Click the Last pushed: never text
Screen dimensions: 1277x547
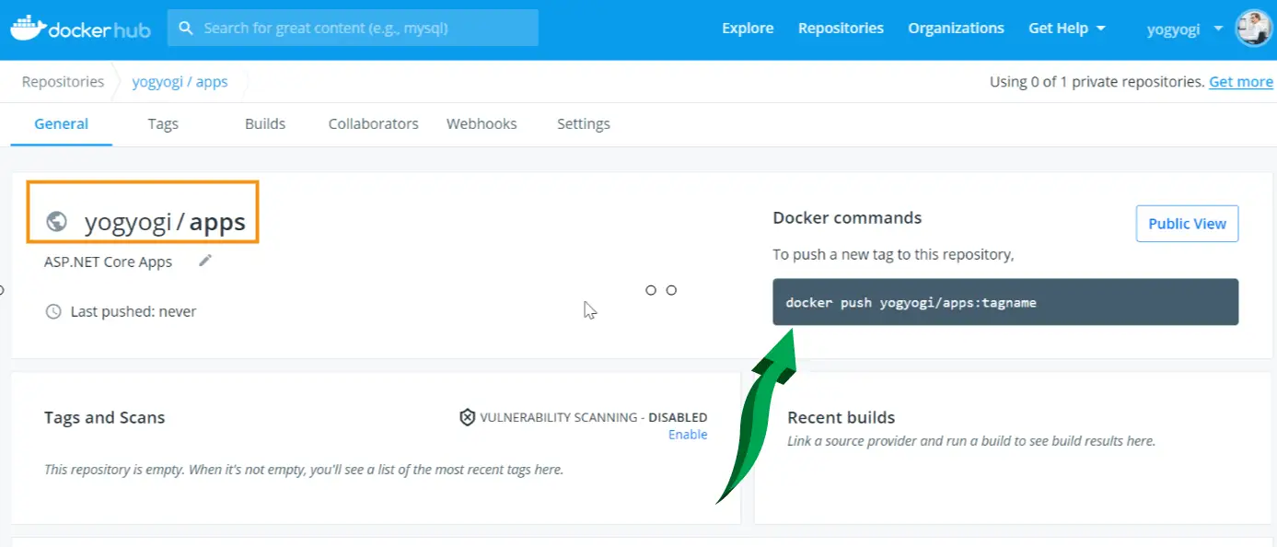pyautogui.click(x=134, y=311)
